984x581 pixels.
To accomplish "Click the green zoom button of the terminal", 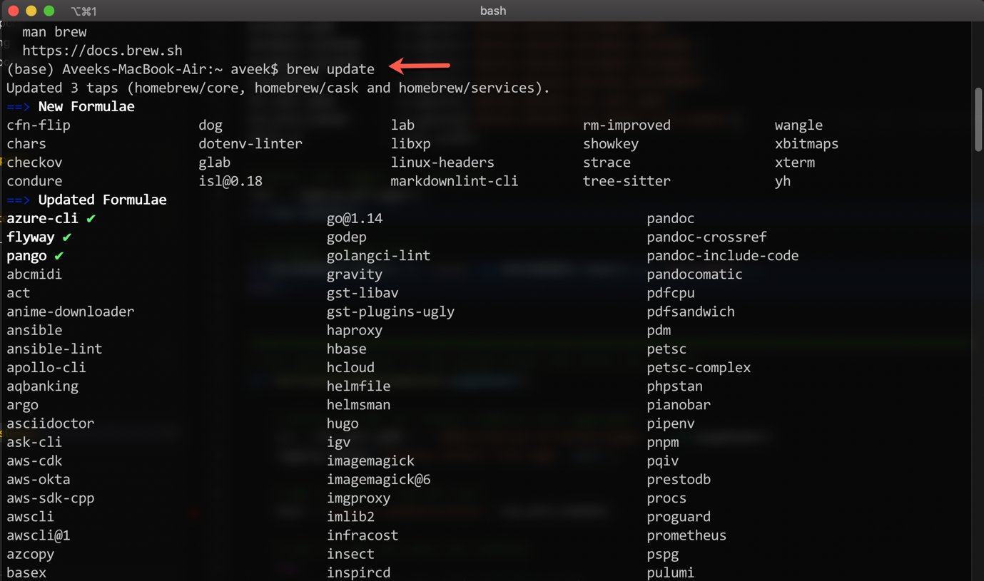I will [x=49, y=11].
